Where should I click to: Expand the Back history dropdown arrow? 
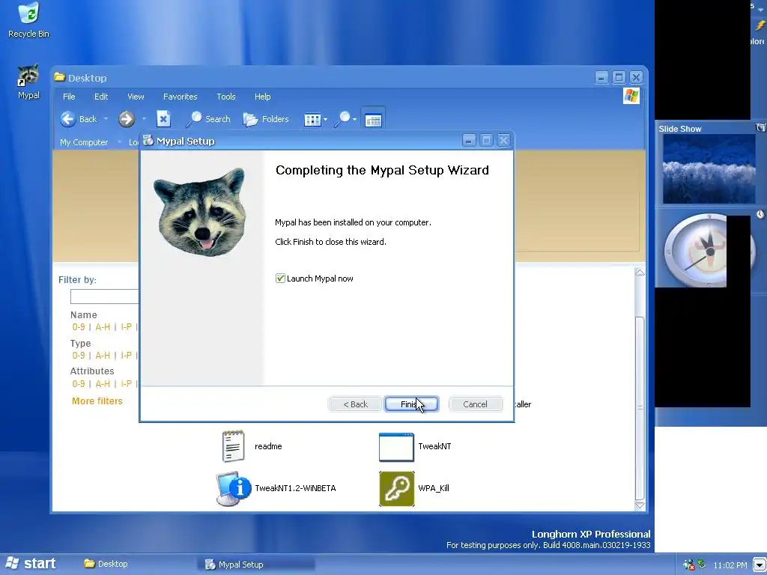pos(106,119)
